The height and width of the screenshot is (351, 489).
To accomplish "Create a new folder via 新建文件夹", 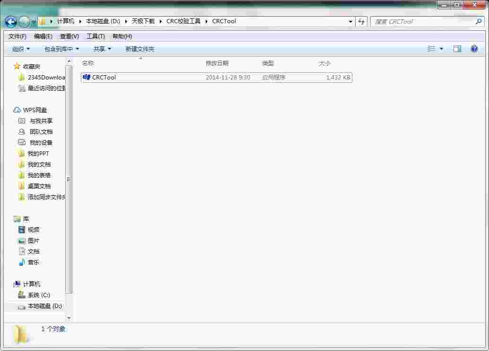I will [140, 49].
